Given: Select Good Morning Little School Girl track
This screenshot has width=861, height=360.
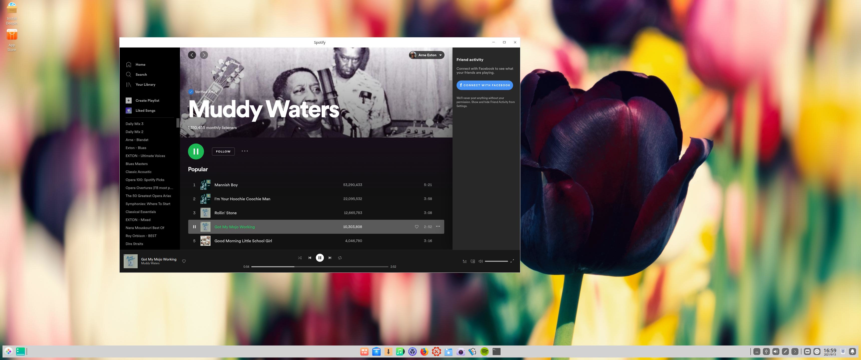Looking at the screenshot, I should click(316, 241).
